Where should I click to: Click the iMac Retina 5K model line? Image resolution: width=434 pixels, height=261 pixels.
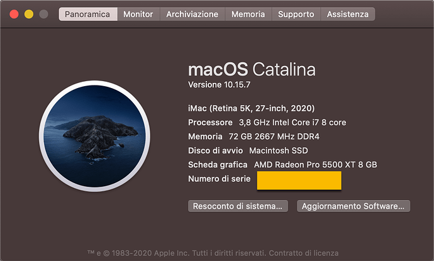[x=251, y=108]
